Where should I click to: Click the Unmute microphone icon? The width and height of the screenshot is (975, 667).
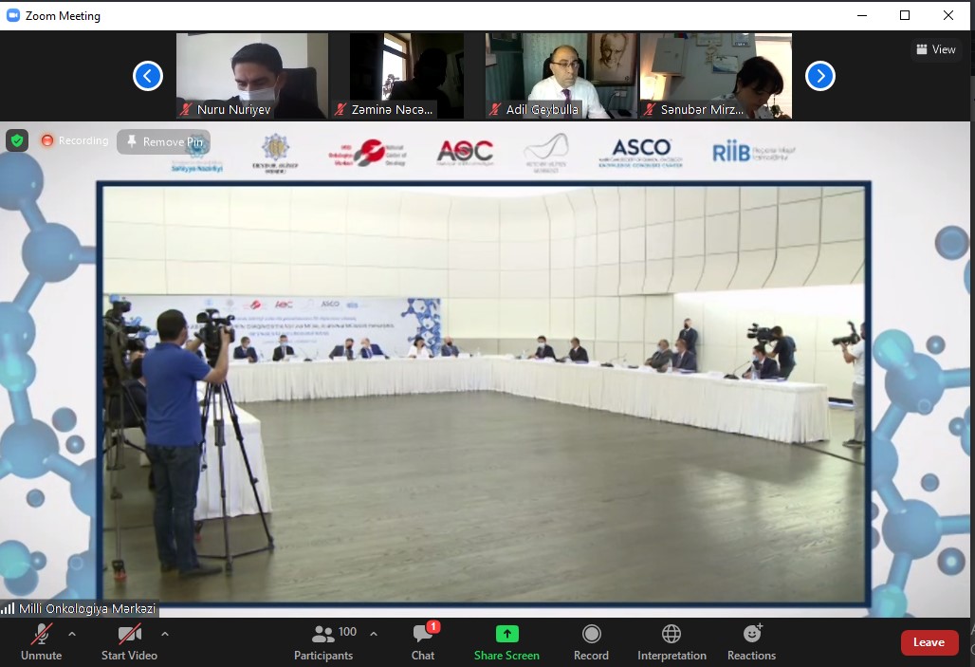tap(41, 635)
